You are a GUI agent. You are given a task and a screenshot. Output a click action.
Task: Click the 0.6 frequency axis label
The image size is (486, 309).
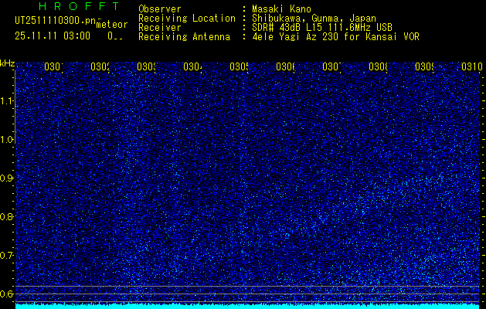[x=6, y=294]
